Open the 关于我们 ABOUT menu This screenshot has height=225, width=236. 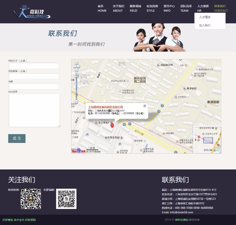point(118,9)
